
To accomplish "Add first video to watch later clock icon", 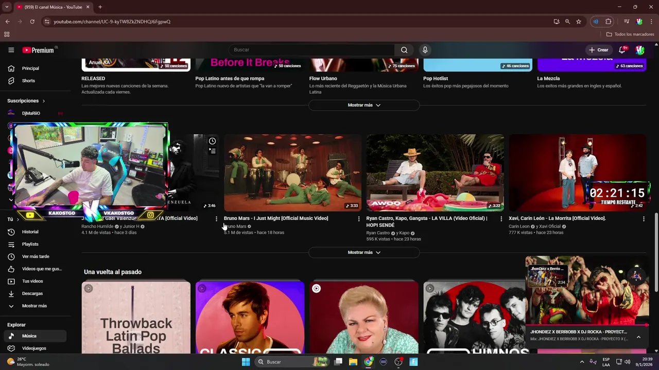I will click(212, 141).
